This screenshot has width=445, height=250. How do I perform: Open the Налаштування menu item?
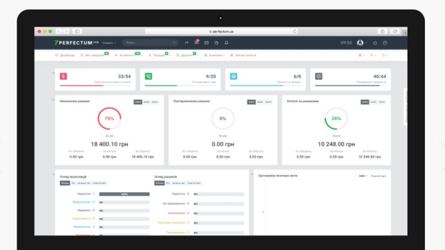click(x=243, y=56)
